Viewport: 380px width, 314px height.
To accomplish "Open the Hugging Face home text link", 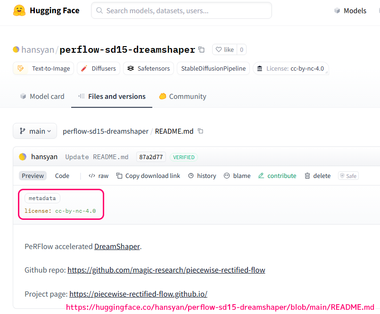I will click(55, 11).
